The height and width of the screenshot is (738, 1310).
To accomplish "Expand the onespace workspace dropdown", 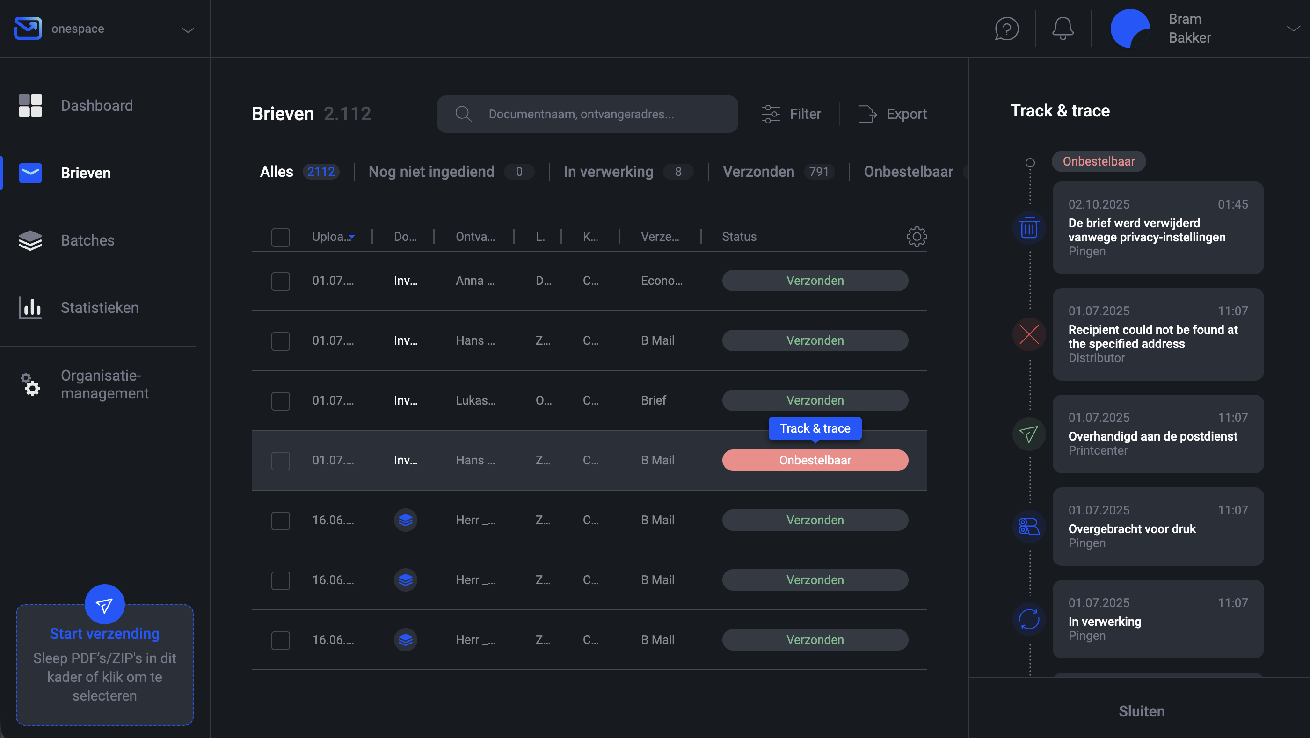I will 188,30.
